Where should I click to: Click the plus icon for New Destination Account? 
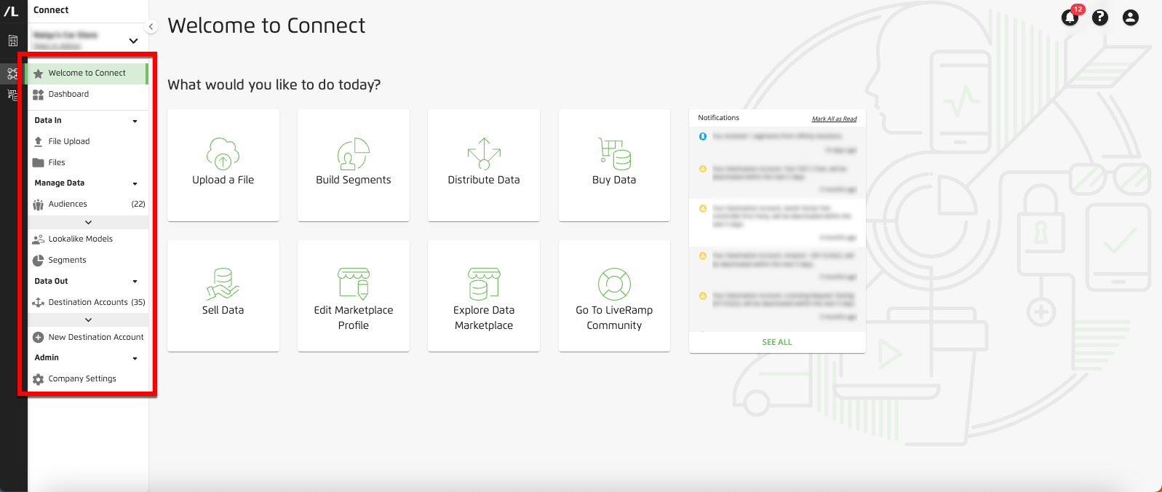pos(39,338)
